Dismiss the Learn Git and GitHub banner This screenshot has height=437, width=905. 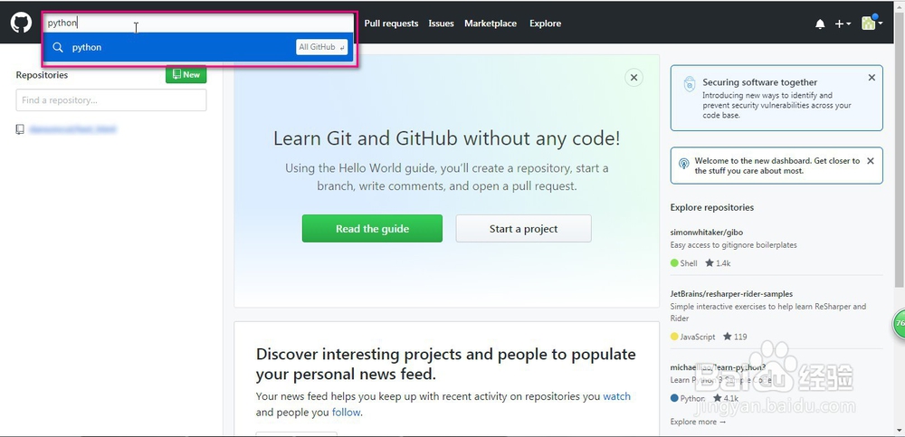tap(633, 78)
